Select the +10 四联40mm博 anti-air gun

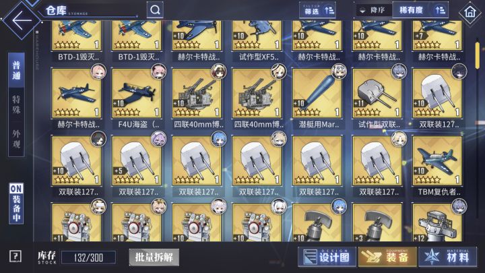[197, 98]
